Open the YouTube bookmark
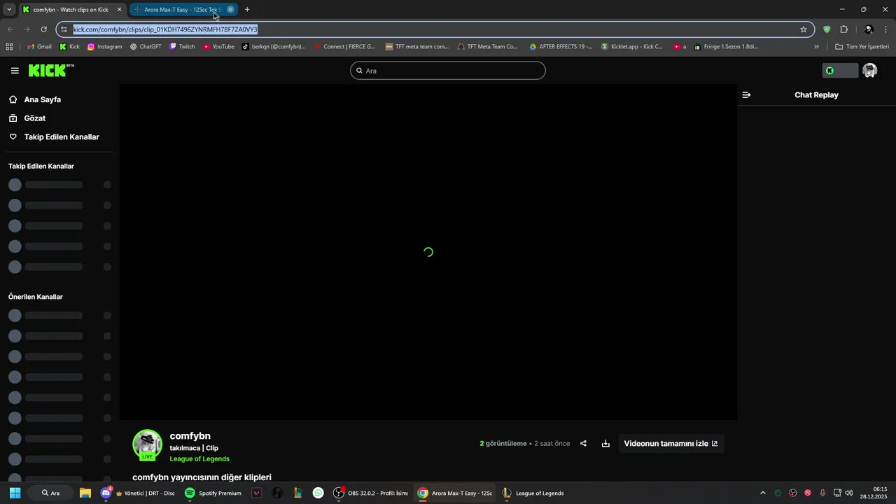Image resolution: width=896 pixels, height=504 pixels. (x=218, y=47)
